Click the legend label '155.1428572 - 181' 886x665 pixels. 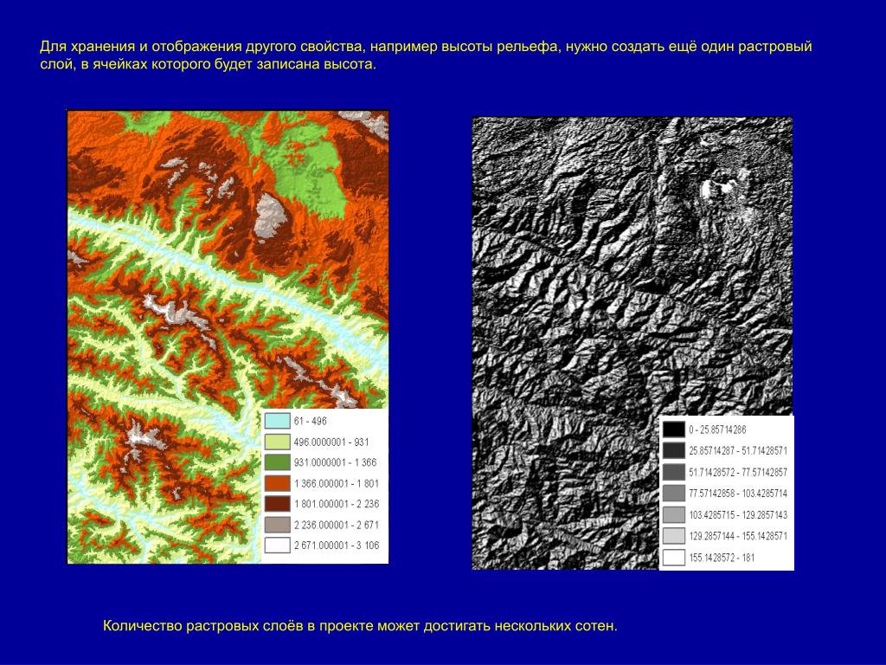coord(722,558)
